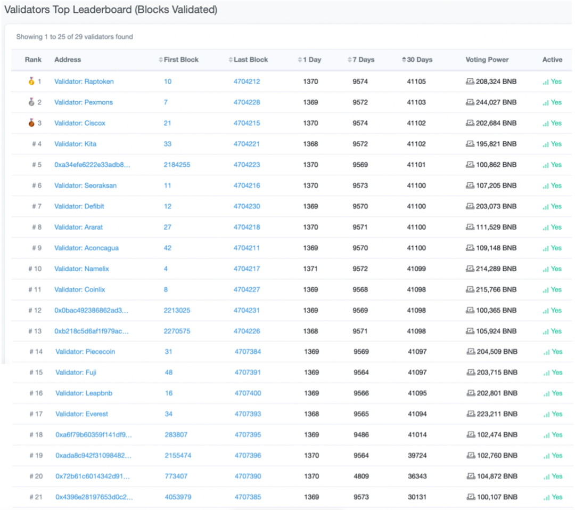Click voting power icon beside 208,324 BNB
This screenshot has width=575, height=510.
(470, 82)
